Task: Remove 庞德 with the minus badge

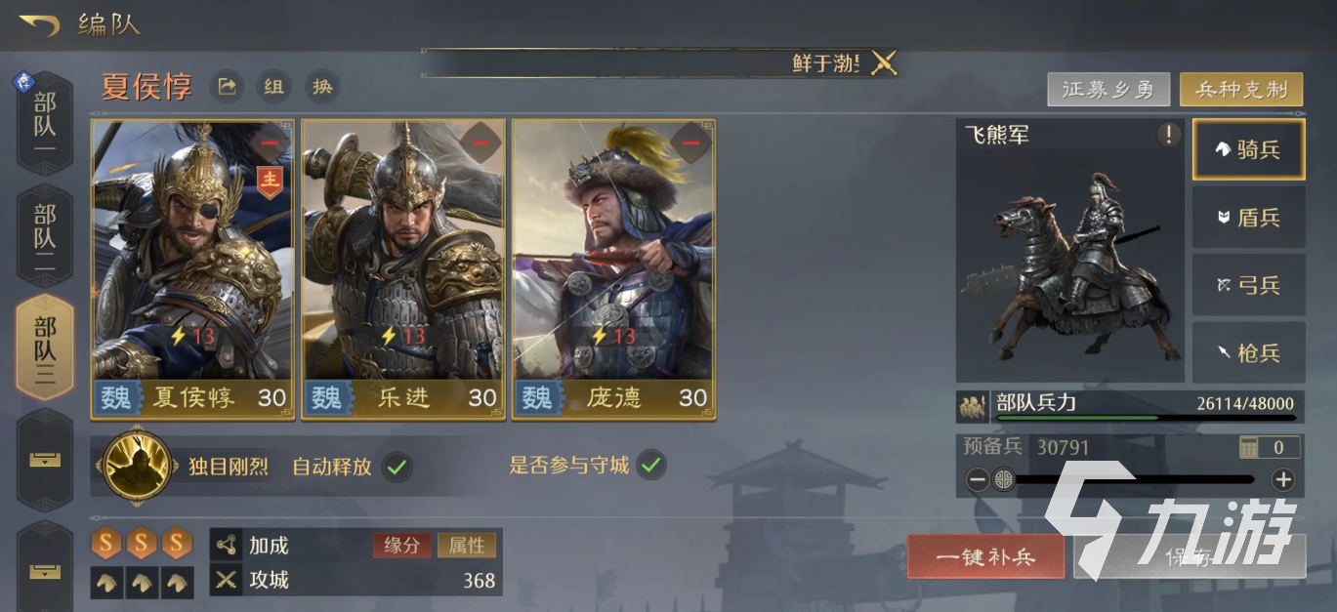Action: click(x=691, y=143)
